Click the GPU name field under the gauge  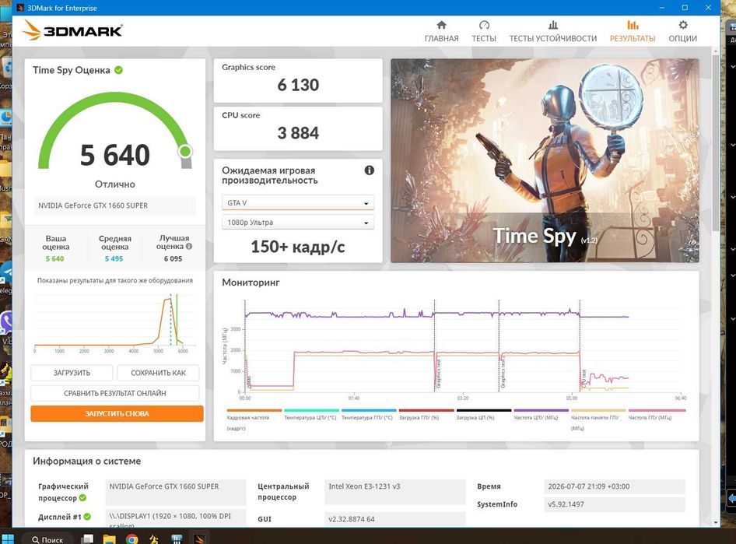coord(115,205)
